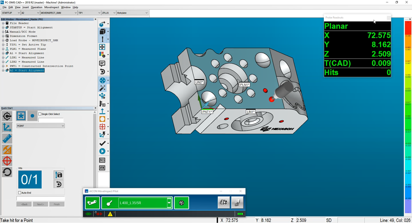This screenshot has width=412, height=223.
Task: Click the Finish button in Quick Start
Action: click(57, 204)
